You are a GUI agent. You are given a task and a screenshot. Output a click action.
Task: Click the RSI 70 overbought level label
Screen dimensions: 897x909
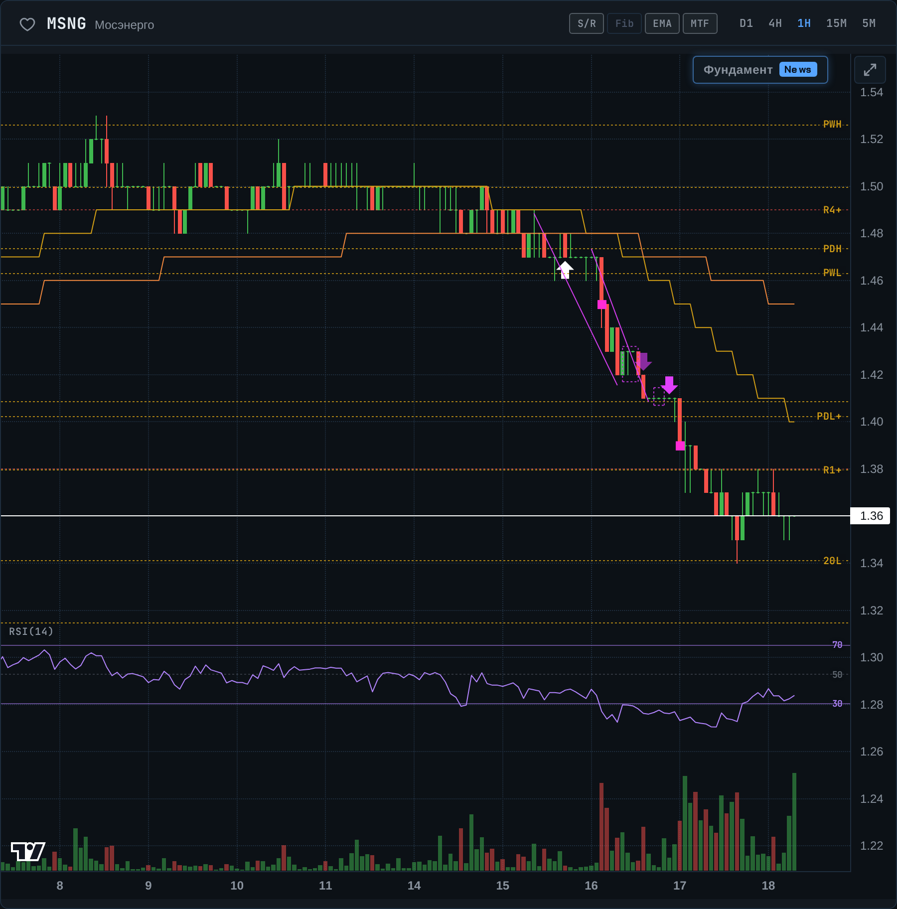[837, 645]
